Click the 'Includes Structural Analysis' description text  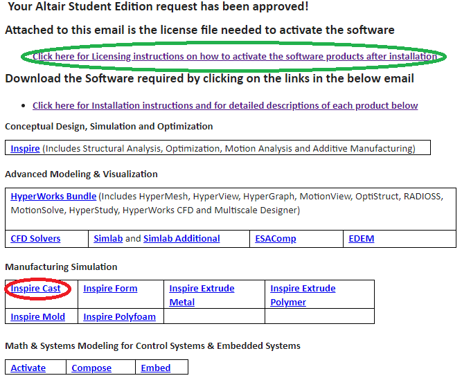[x=229, y=148]
